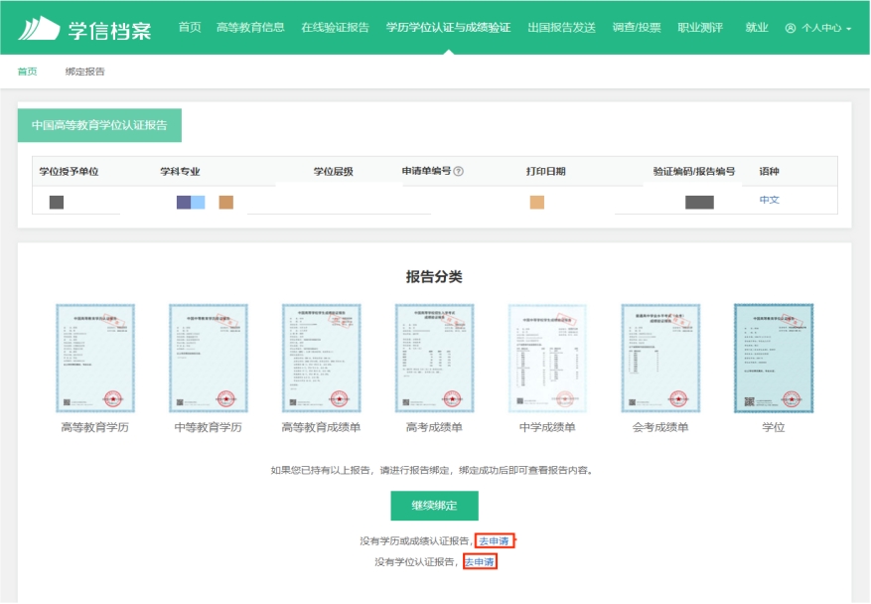This screenshot has height=604, width=871.
Task: Open 职业测评 page
Action: pos(700,28)
